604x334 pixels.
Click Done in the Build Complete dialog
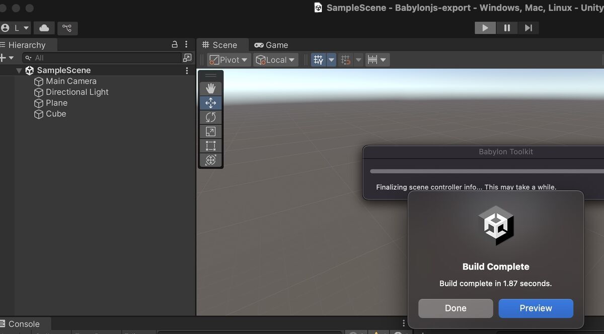[x=456, y=308]
